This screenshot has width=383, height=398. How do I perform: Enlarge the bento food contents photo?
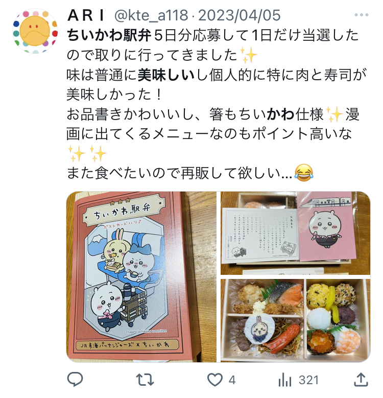coord(296,320)
